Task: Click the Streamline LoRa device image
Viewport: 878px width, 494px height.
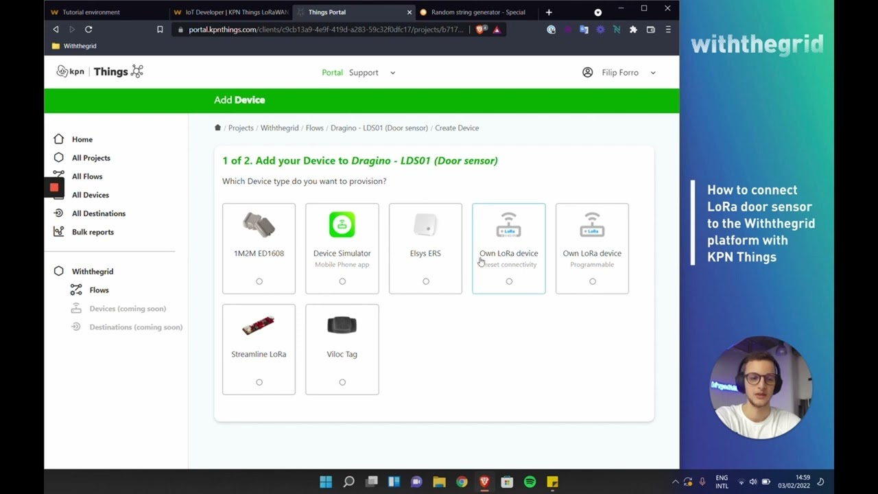Action: (x=259, y=325)
